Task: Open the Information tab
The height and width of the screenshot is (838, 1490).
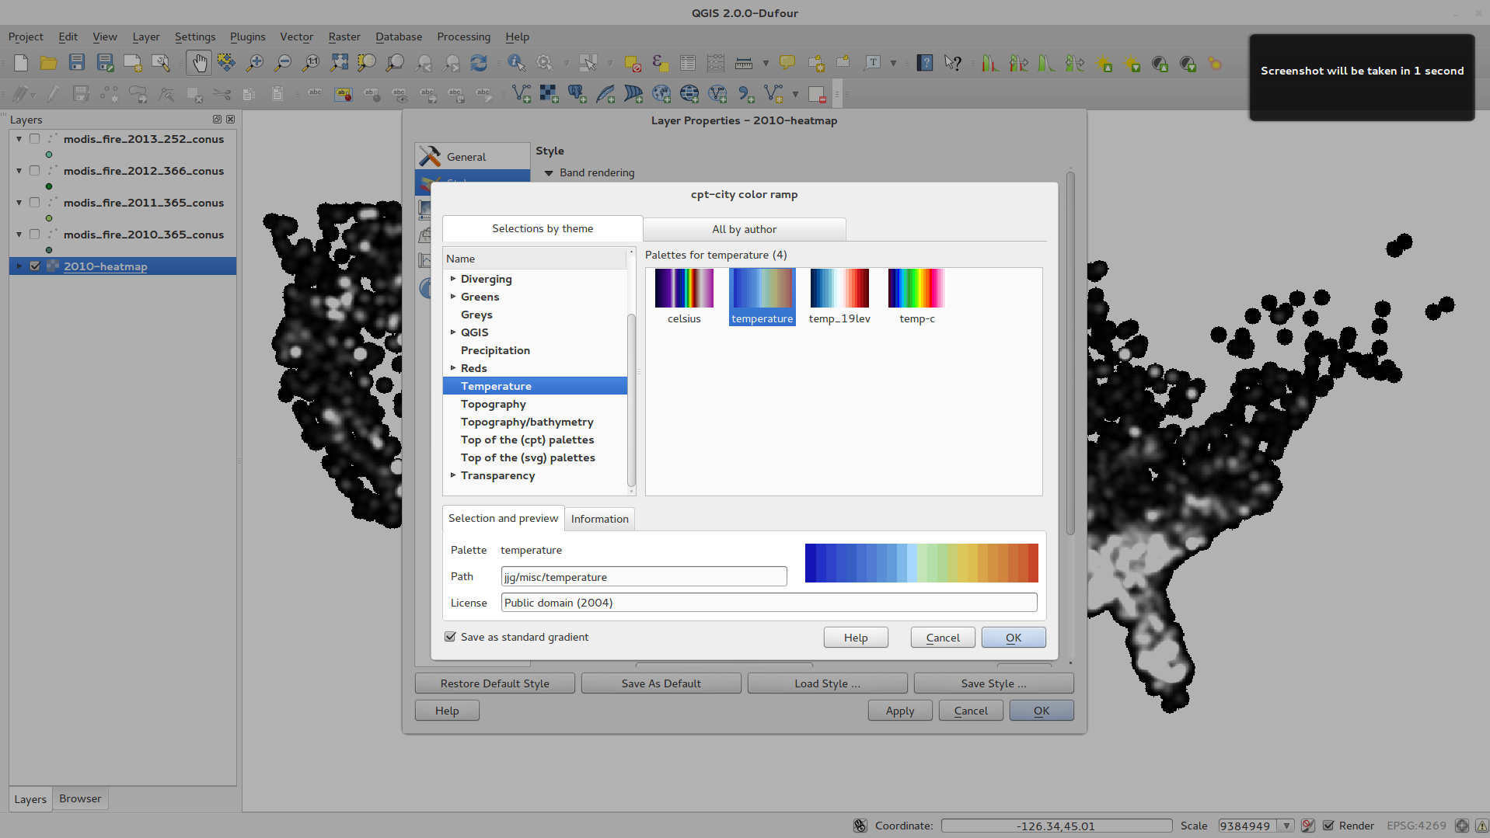Action: click(x=599, y=519)
